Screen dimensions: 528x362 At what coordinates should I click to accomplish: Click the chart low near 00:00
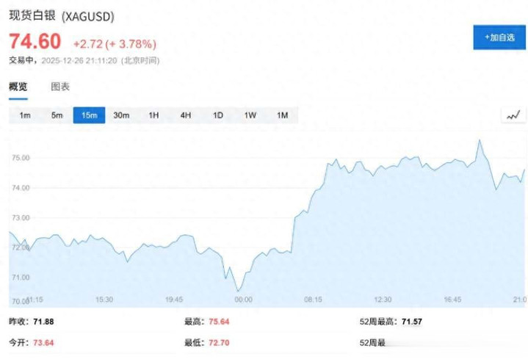pos(238,291)
